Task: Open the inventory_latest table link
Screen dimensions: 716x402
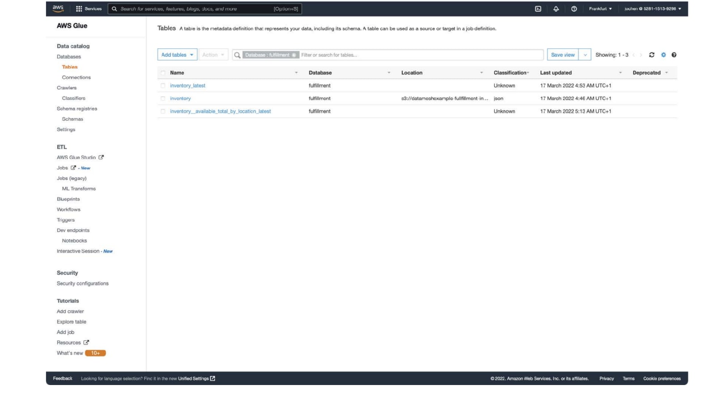Action: click(x=188, y=85)
